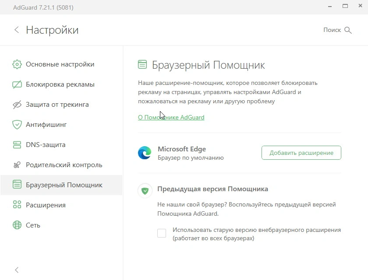Open the Расширения four-squares icon
The image size is (368, 280).
coord(17,205)
